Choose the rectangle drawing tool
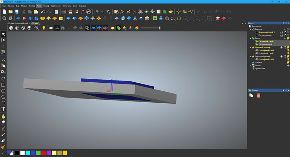This screenshot has width=290, height=157. pos(3,85)
